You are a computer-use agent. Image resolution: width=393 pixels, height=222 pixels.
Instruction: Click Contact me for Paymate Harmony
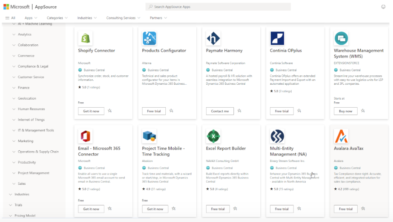tap(220, 111)
